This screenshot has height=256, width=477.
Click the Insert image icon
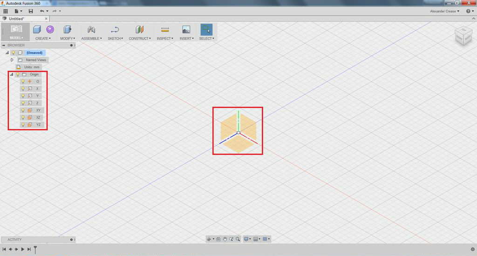point(186,29)
